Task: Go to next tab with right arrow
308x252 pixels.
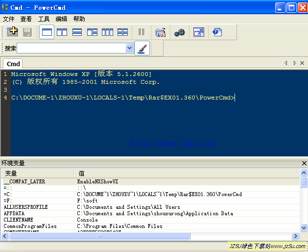Action: tap(294, 63)
